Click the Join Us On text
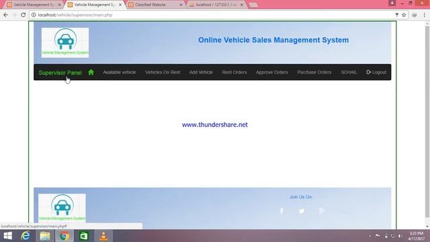The image size is (430, 242). click(301, 197)
